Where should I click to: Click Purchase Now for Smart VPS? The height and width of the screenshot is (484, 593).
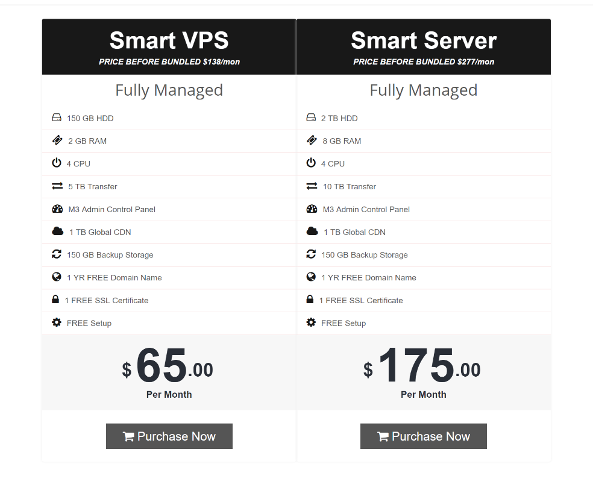point(169,436)
